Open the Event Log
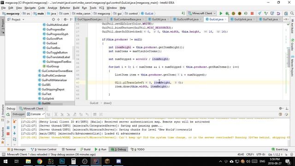 280,149
